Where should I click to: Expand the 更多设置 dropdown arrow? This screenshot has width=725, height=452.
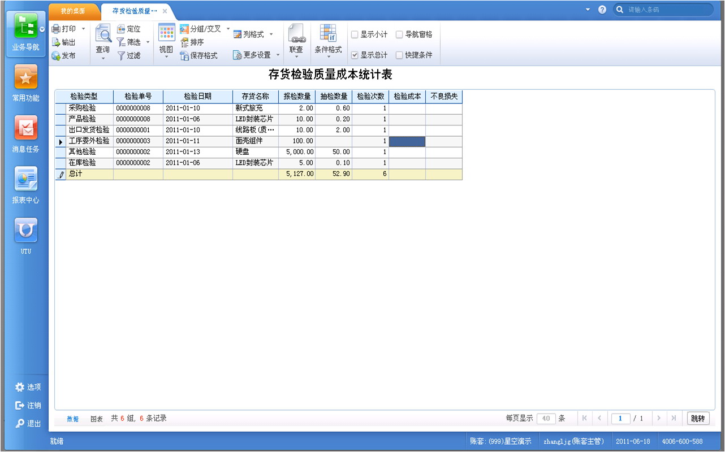click(x=278, y=55)
